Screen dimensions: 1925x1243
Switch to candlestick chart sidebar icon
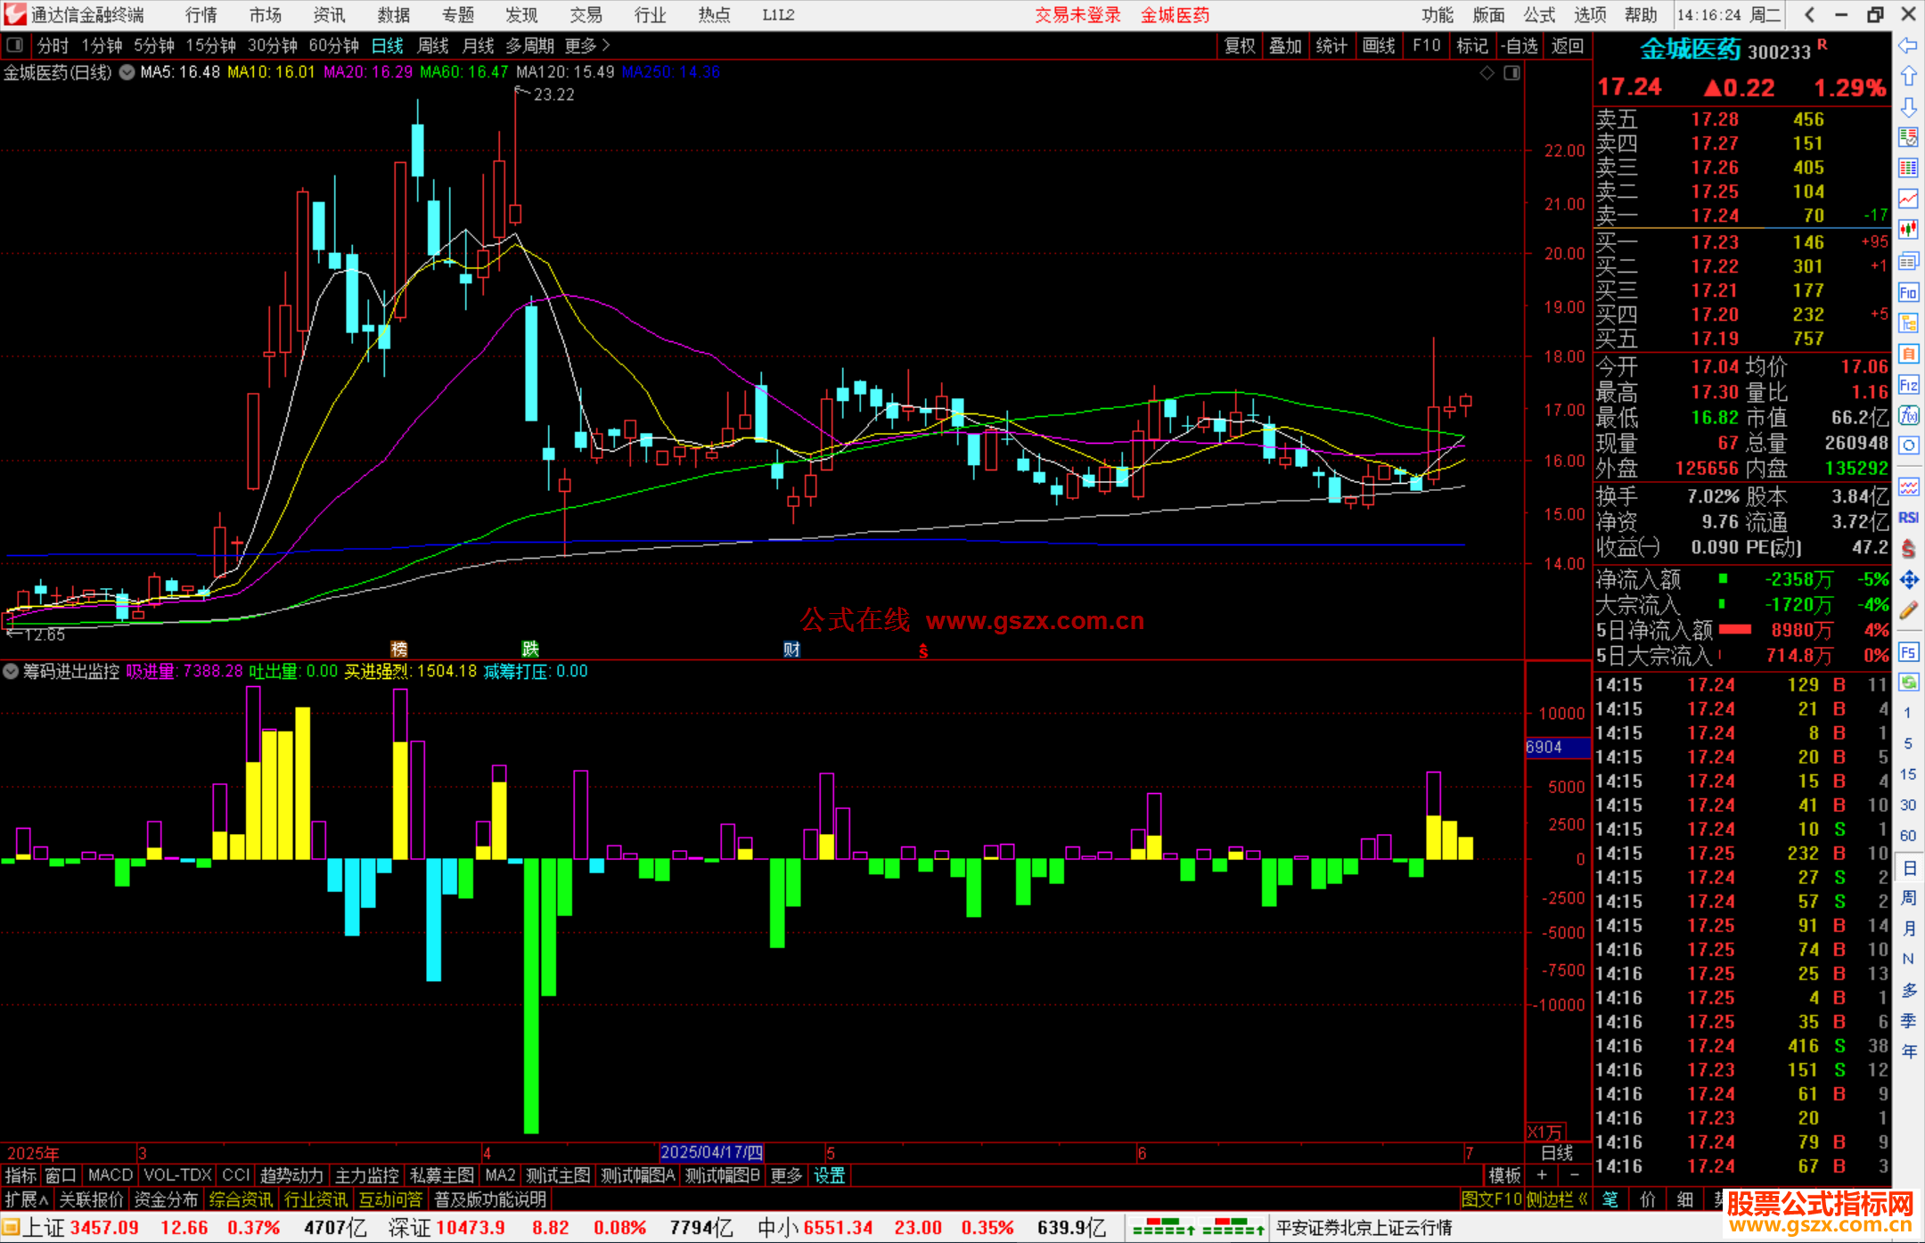tap(1908, 230)
